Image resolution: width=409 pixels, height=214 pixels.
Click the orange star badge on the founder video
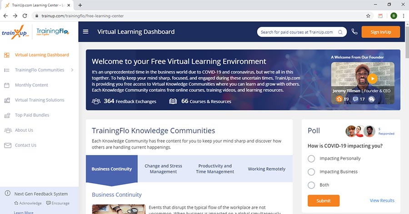[x=339, y=99]
